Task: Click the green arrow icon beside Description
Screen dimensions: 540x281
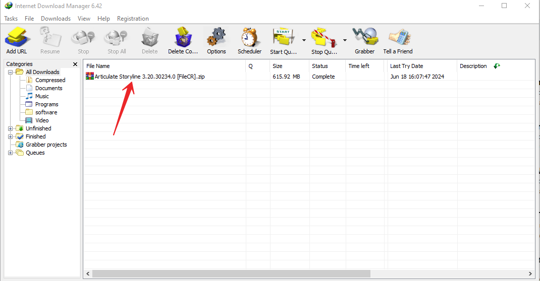Action: tap(497, 66)
